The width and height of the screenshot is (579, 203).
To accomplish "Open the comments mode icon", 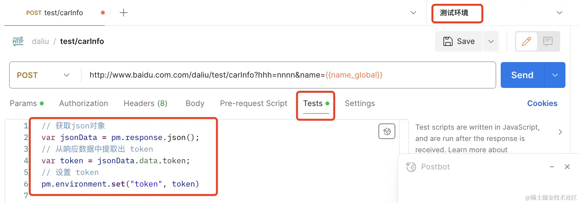I will (x=548, y=41).
